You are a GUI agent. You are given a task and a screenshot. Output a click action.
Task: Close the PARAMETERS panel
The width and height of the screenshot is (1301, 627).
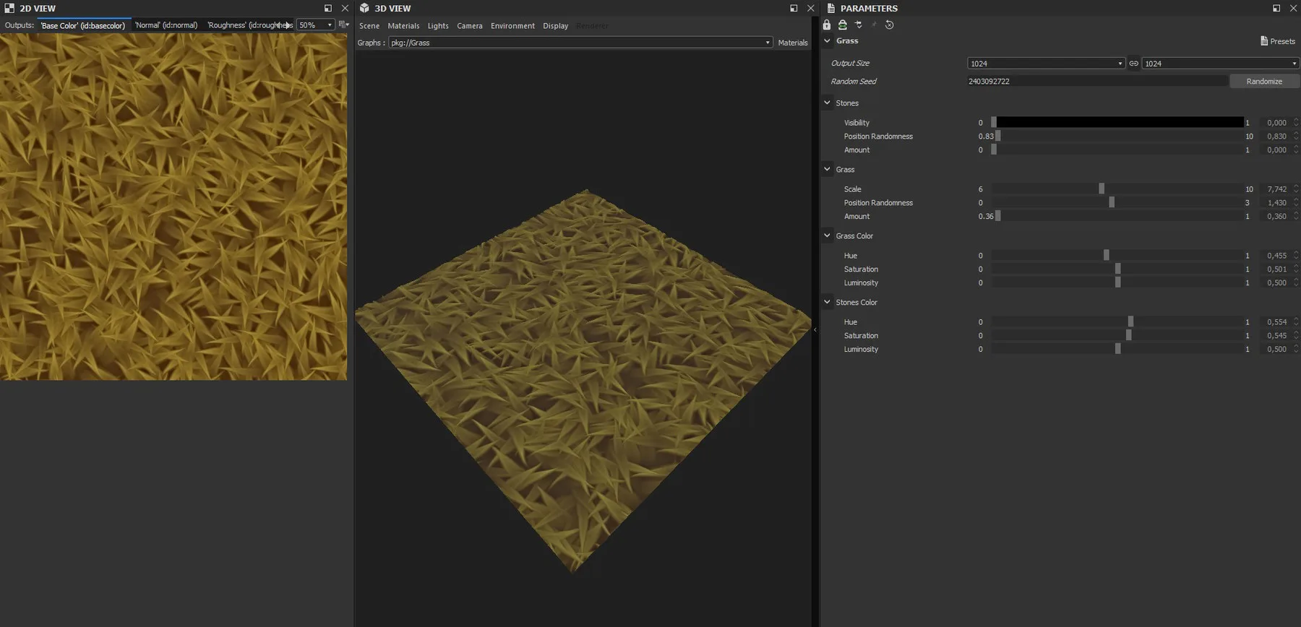pos(1293,8)
